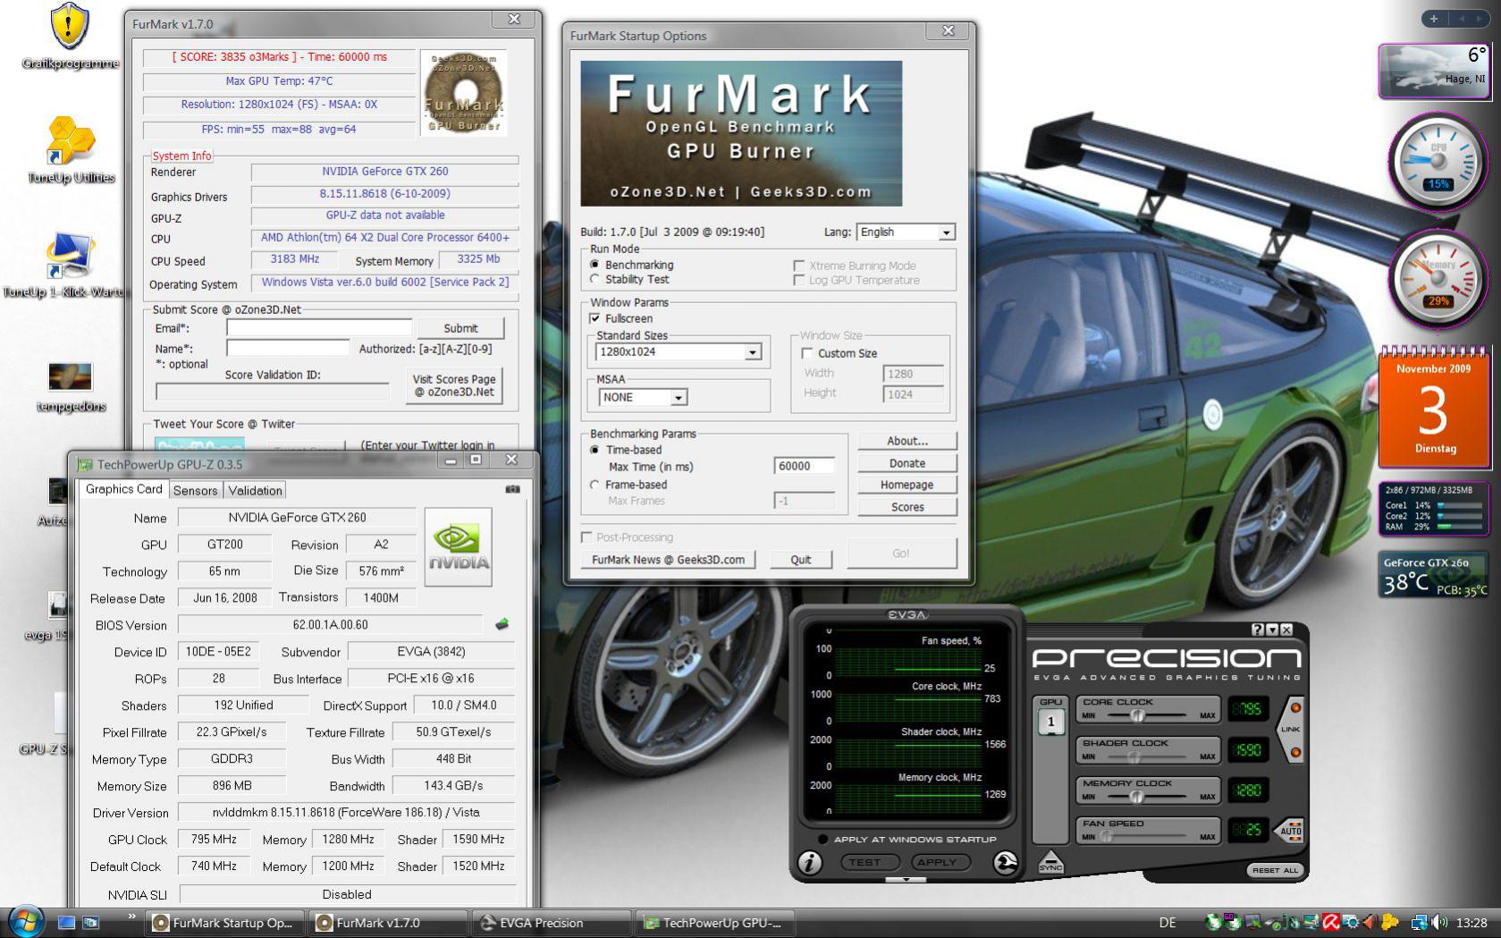Open the TuneUp 1-Klick-Wartung desktop shortcut

70,256
